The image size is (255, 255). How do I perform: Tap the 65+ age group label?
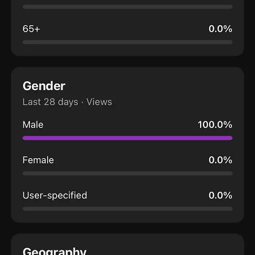pyautogui.click(x=31, y=29)
